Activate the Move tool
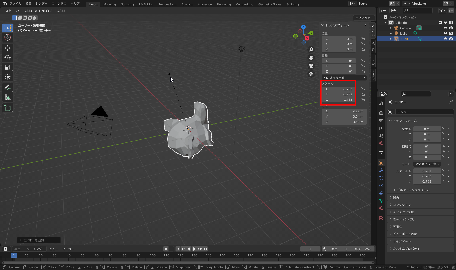This screenshot has height=270, width=456. [x=8, y=48]
